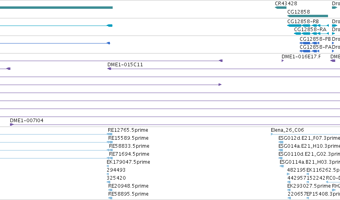Viewport: 340px width, 200px height.
Task: Select the RE20948.5prime arrow glyph
Action: (110, 190)
